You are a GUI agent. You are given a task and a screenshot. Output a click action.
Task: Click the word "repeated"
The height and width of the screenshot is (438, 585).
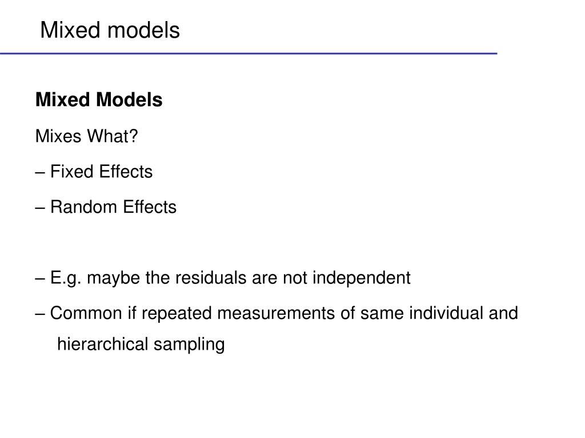tap(177, 314)
